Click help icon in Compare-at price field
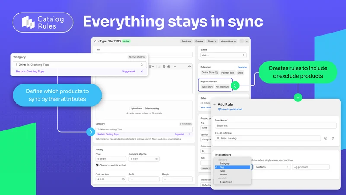Viewport: 346px width, 195px height. (x=157, y=159)
